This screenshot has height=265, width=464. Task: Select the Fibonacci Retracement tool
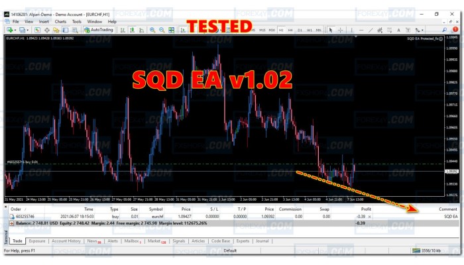(390, 30)
